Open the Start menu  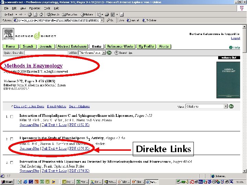coord(7,182)
